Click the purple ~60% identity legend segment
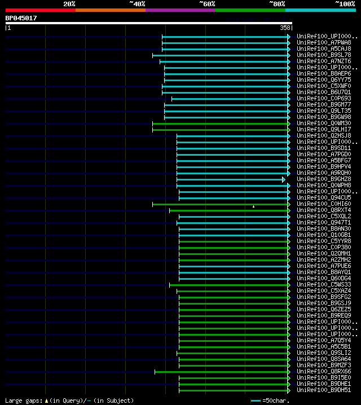This screenshot has width=361, height=405. [180, 10]
